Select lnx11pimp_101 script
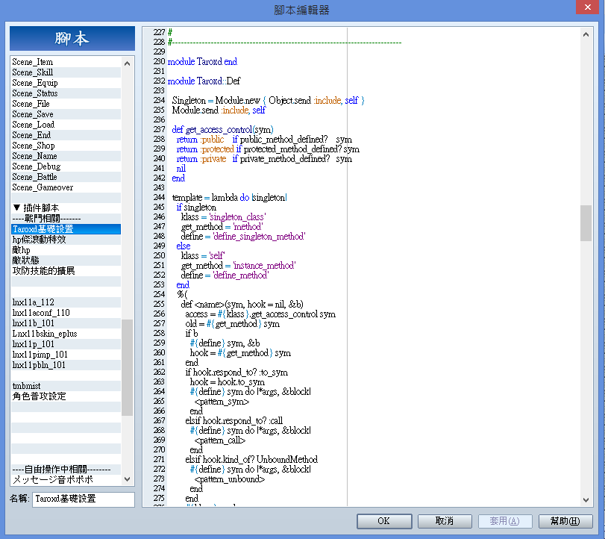The height and width of the screenshot is (539, 605). coord(66,355)
